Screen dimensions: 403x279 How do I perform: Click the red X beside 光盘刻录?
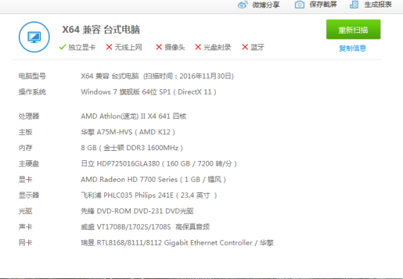click(x=198, y=47)
